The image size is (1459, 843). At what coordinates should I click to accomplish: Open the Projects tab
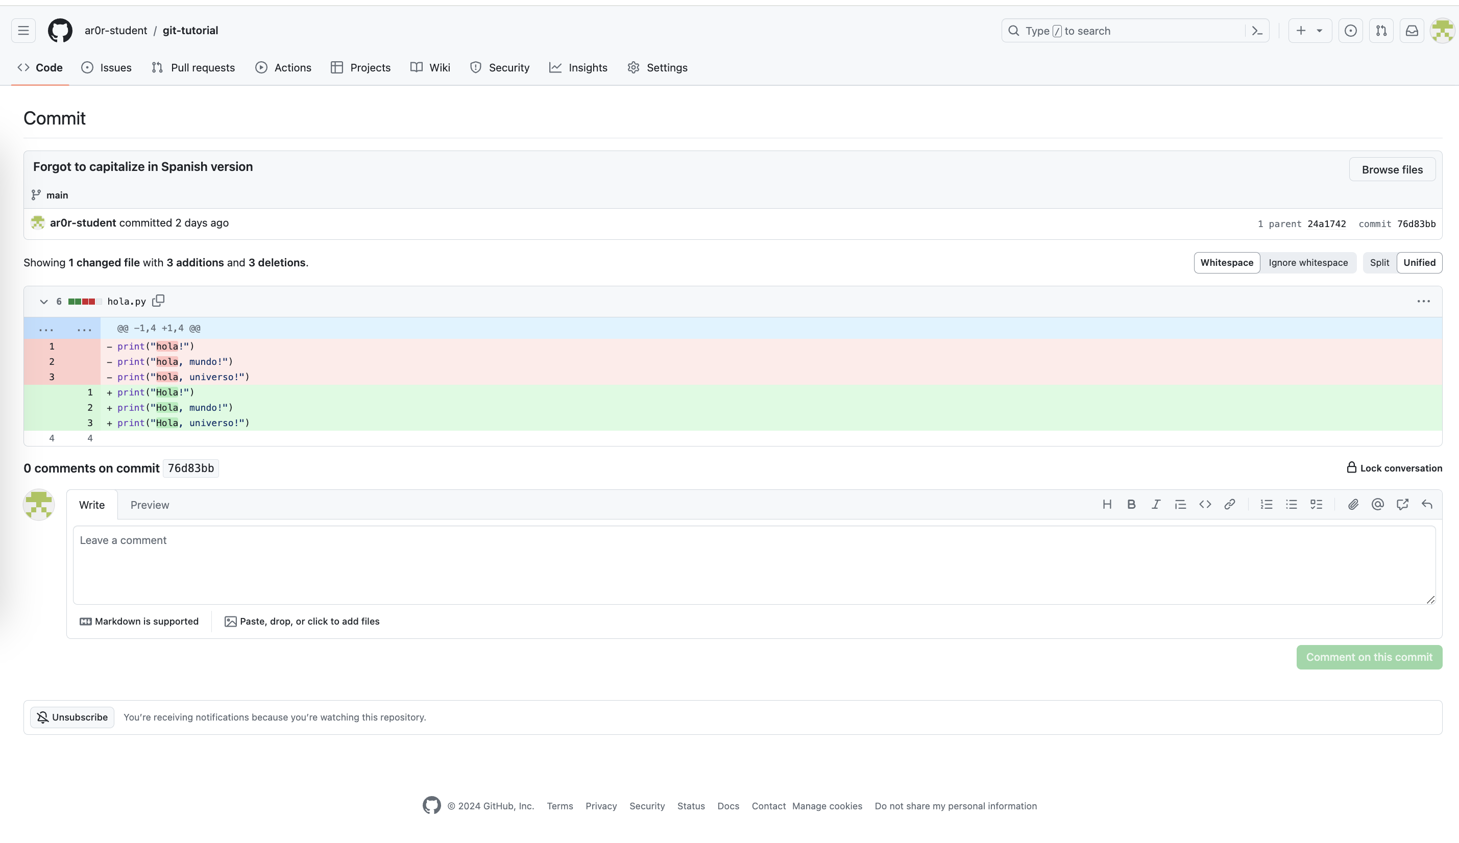pyautogui.click(x=361, y=68)
